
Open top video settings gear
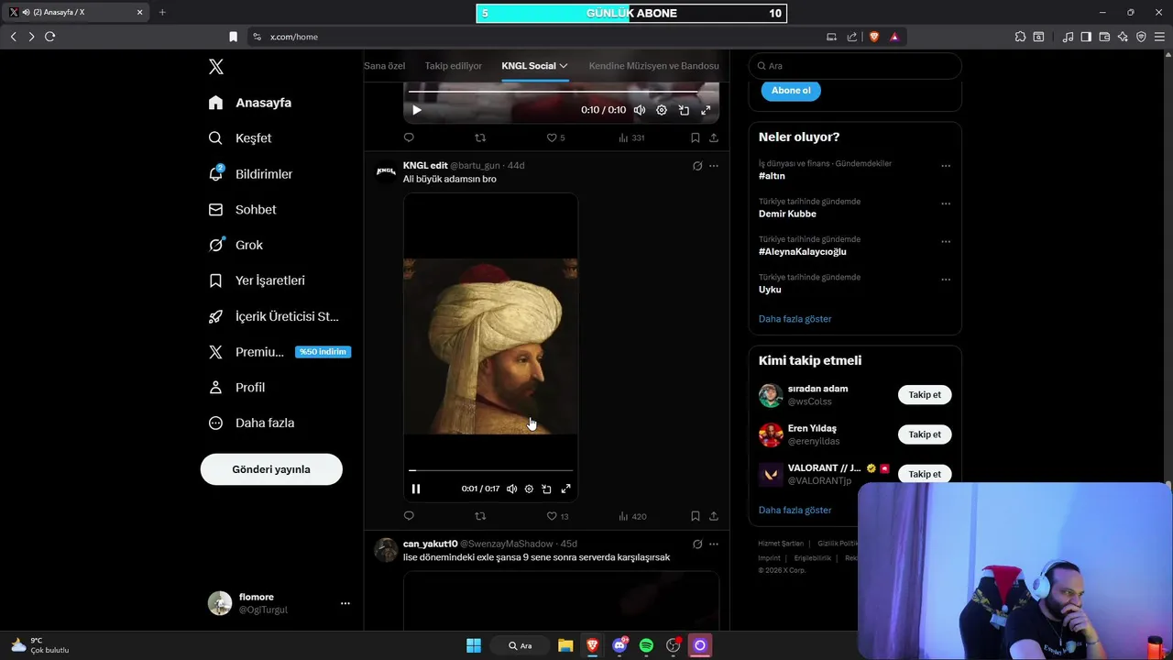click(662, 110)
